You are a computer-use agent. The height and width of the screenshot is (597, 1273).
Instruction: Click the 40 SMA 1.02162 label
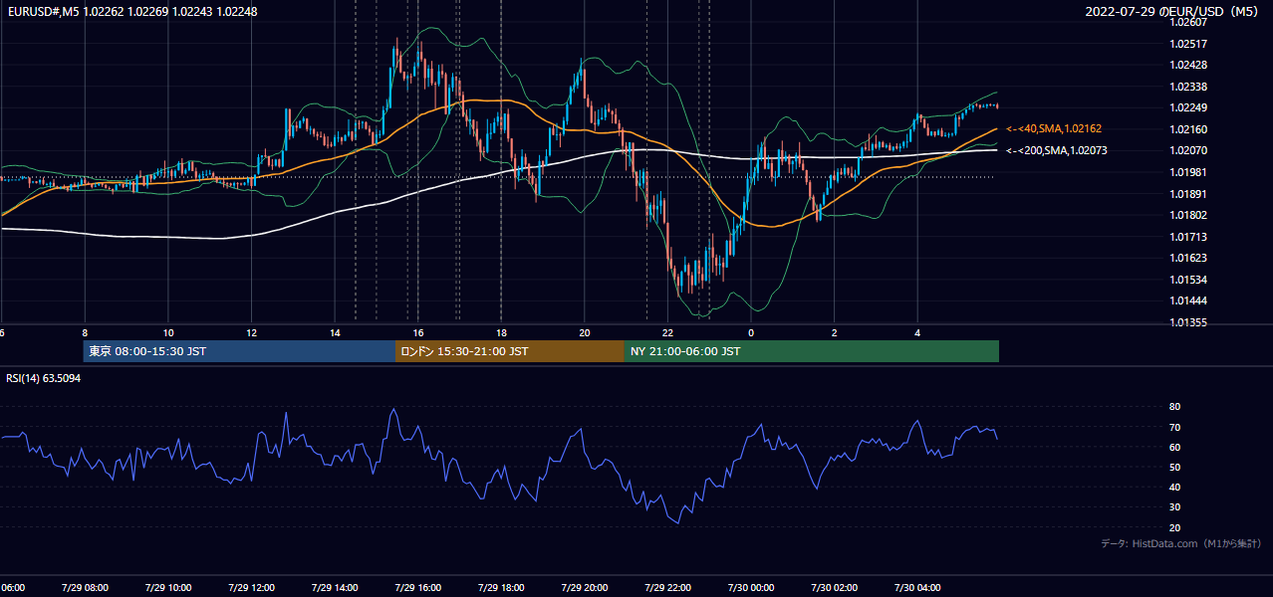[1054, 128]
